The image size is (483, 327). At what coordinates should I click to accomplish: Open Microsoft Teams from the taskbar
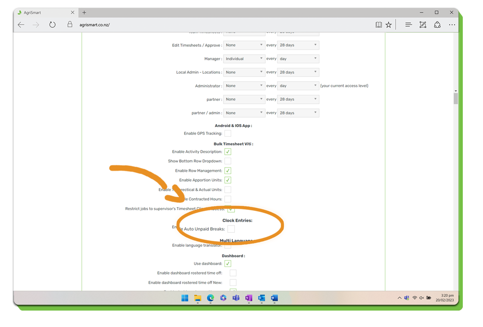(236, 298)
